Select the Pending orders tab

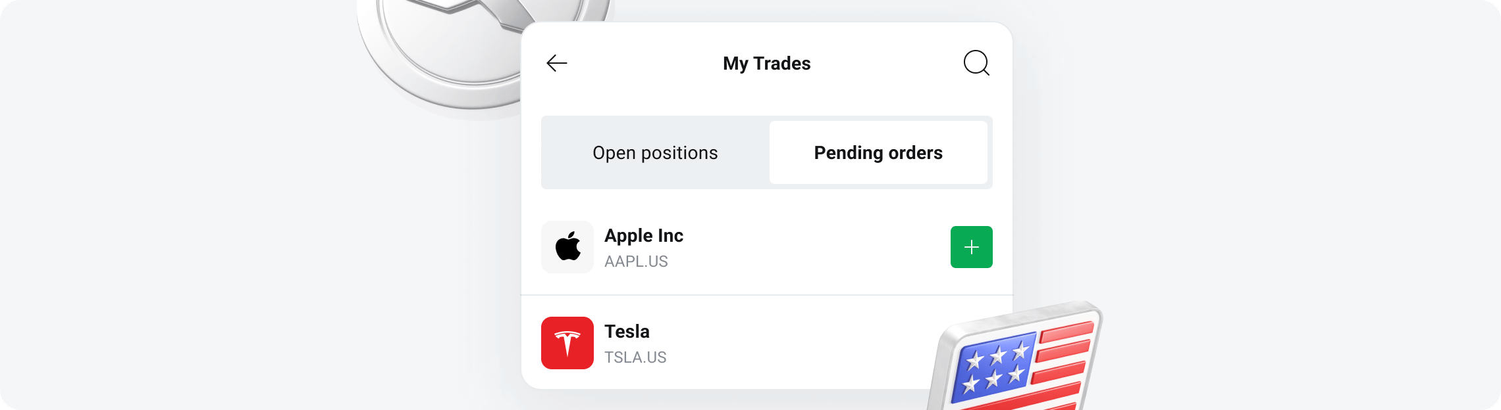(x=878, y=152)
